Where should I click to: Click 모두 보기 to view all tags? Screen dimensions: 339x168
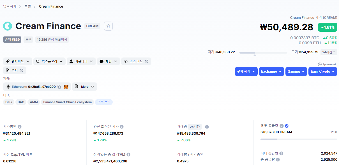coord(104,102)
